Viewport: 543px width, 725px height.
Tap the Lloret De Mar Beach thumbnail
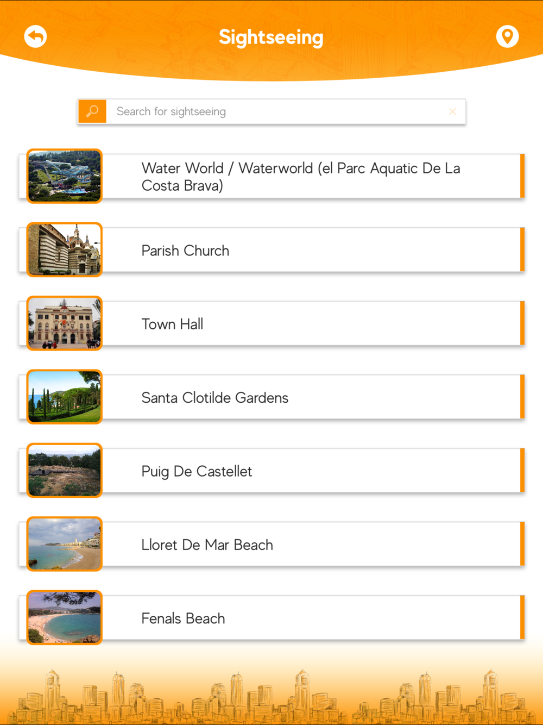pyautogui.click(x=65, y=544)
